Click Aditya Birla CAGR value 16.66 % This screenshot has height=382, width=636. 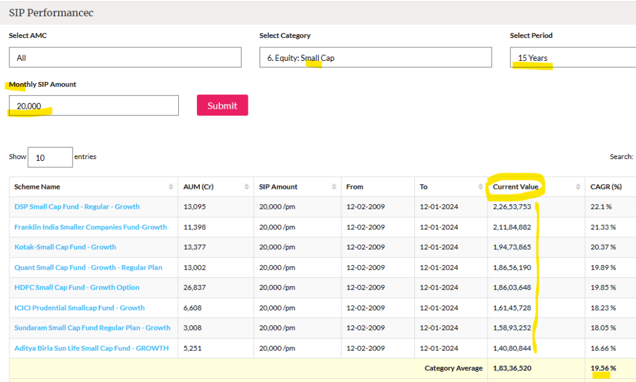603,348
